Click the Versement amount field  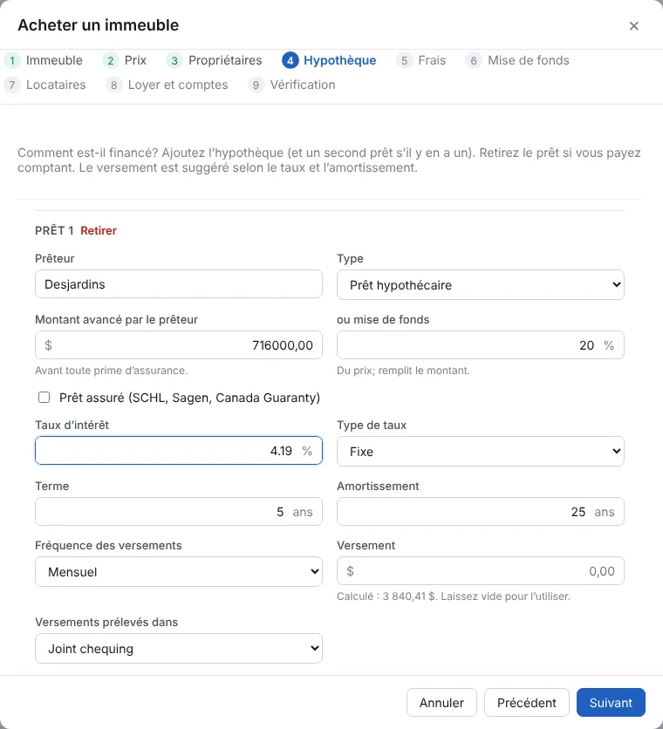coord(480,571)
